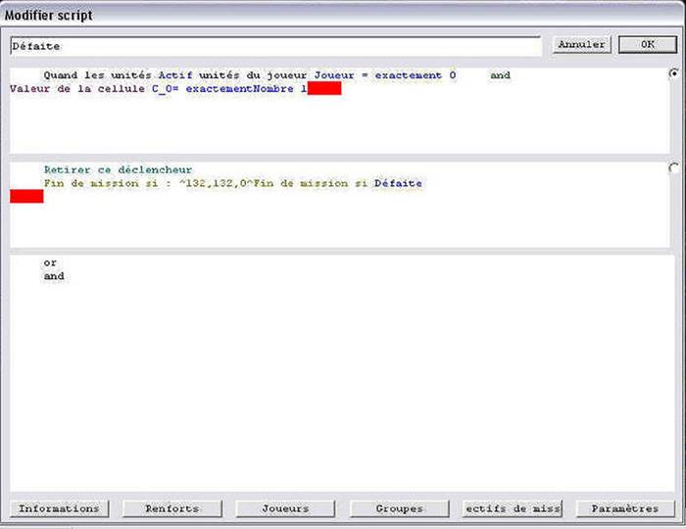The width and height of the screenshot is (686, 529).
Task: Click the 'or' operator in the lower panel
Action: (x=50, y=263)
